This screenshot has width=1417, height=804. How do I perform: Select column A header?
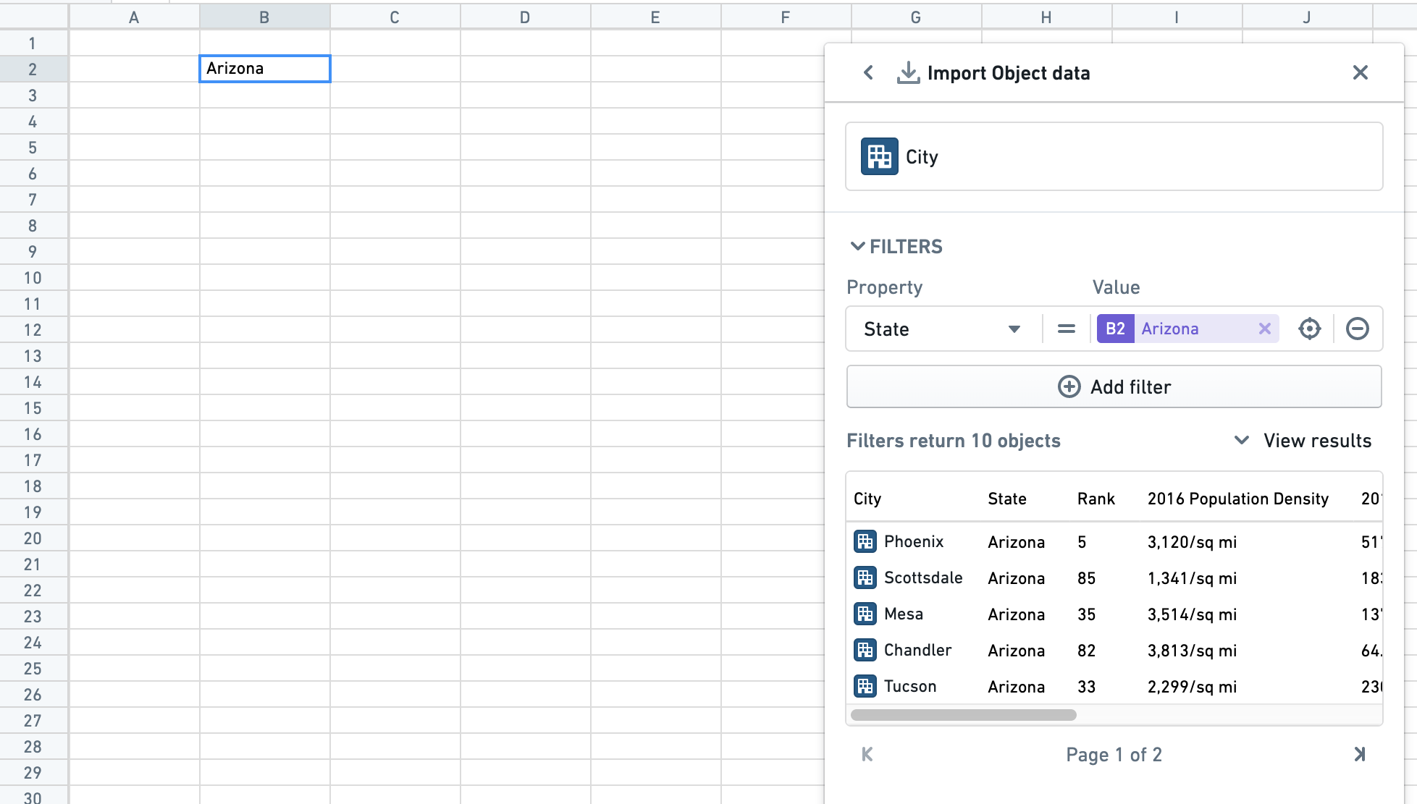point(134,17)
